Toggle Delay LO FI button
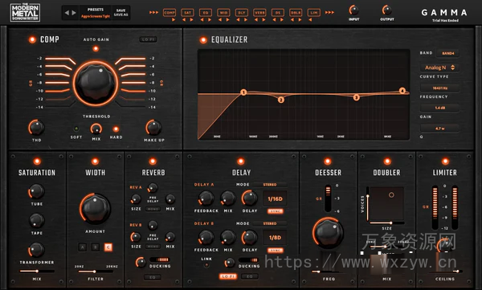Image resolution: width=482 pixels, height=290 pixels. point(228,276)
